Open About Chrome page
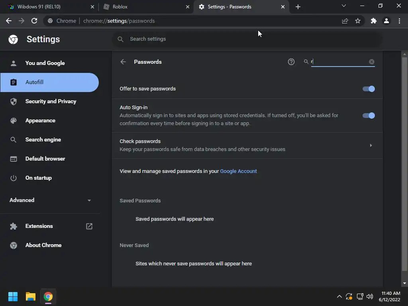The width and height of the screenshot is (408, 306). pos(49,245)
